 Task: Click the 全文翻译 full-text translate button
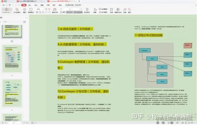pyautogui.click(x=103, y=12)
